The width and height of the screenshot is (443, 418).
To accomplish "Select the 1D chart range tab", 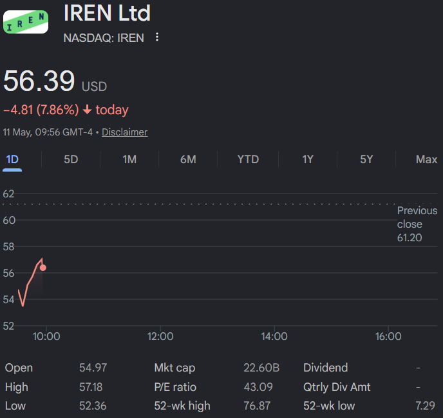I will (12, 159).
